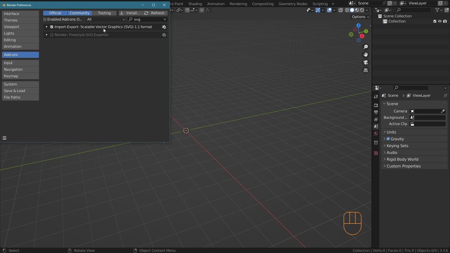Viewport: 450px width, 253px height.
Task: Uncheck the Gravity checkbox
Action: point(388,139)
